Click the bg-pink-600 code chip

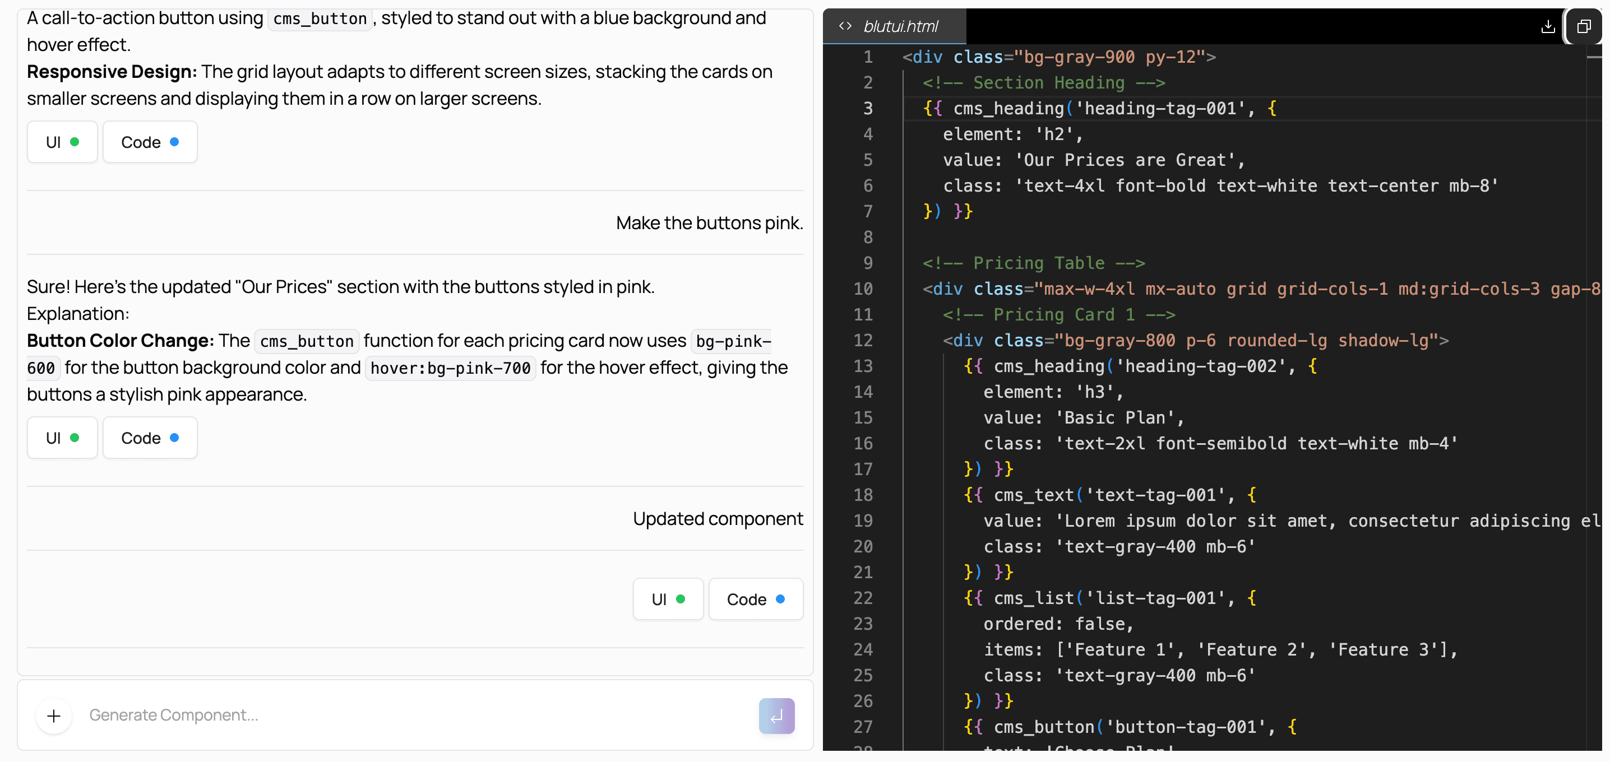tap(731, 342)
